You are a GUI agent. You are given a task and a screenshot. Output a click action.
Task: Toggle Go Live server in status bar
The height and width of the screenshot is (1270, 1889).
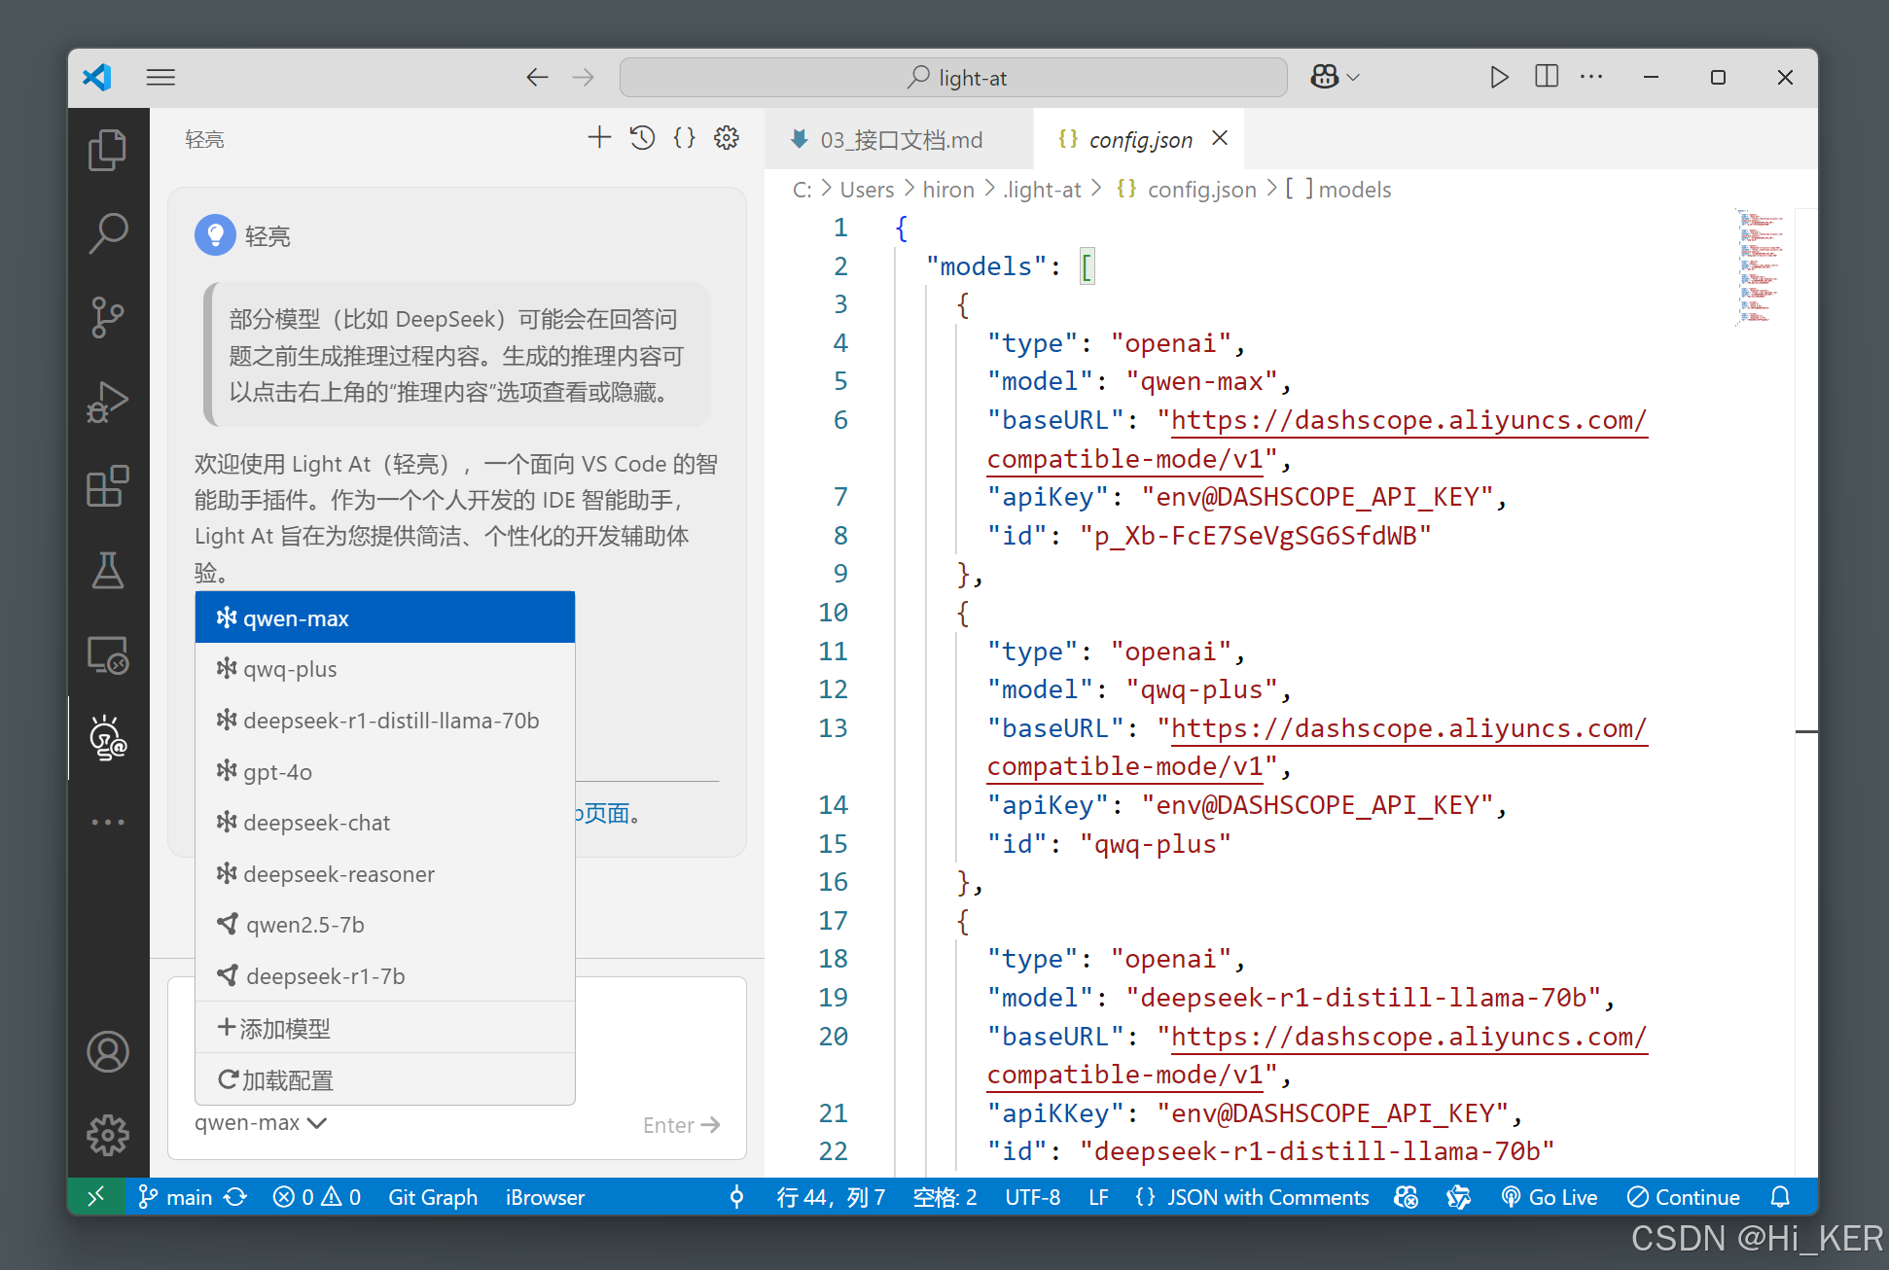pyautogui.click(x=1550, y=1197)
